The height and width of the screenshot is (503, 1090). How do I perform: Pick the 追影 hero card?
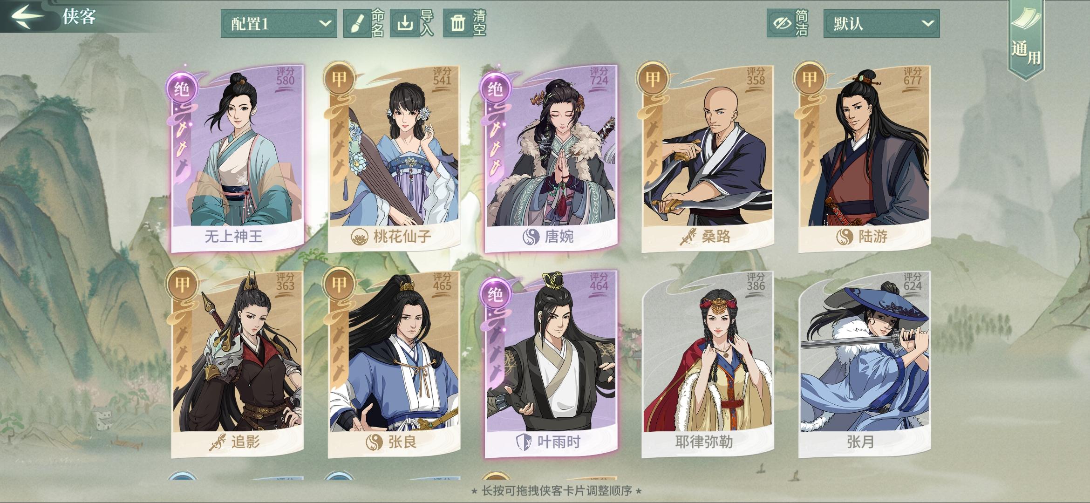coord(237,364)
